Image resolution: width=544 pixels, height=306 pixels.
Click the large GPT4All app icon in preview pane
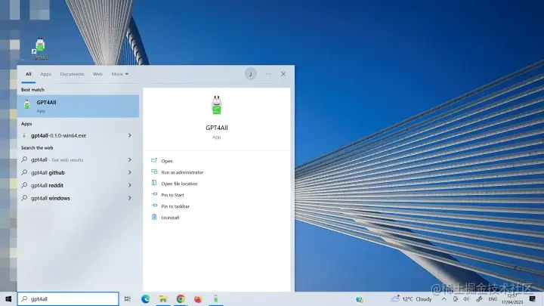pos(217,105)
